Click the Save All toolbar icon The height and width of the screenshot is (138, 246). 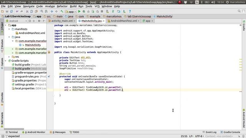pyautogui.click(x=7, y=11)
